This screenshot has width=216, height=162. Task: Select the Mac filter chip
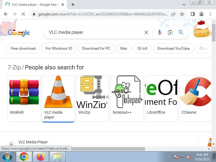click(124, 49)
